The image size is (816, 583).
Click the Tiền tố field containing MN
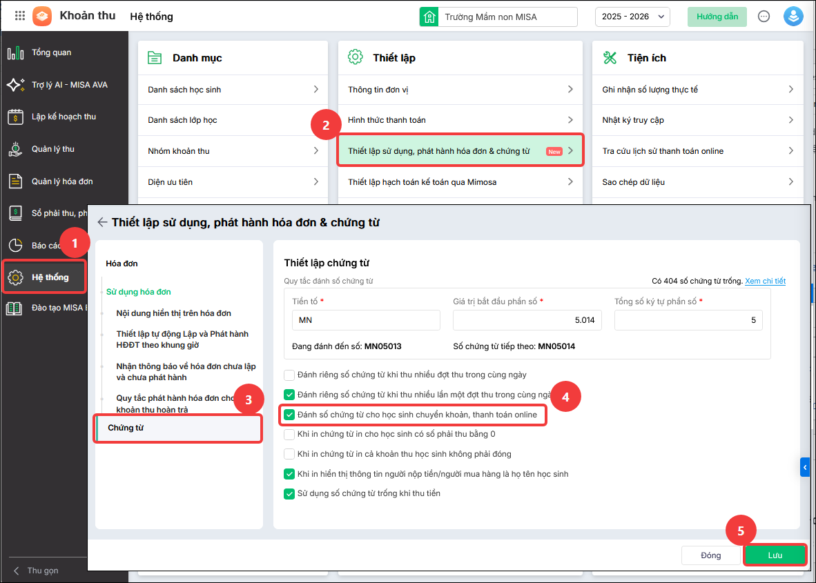pos(366,320)
